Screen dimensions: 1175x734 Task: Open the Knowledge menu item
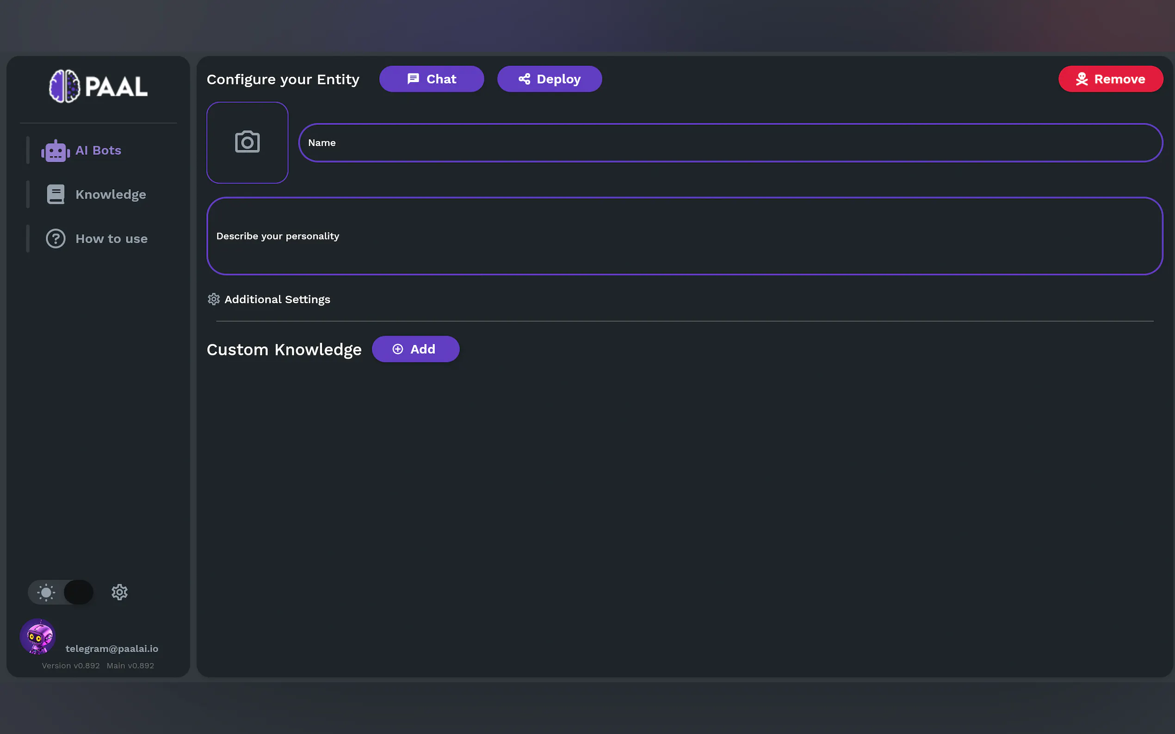pyautogui.click(x=111, y=194)
